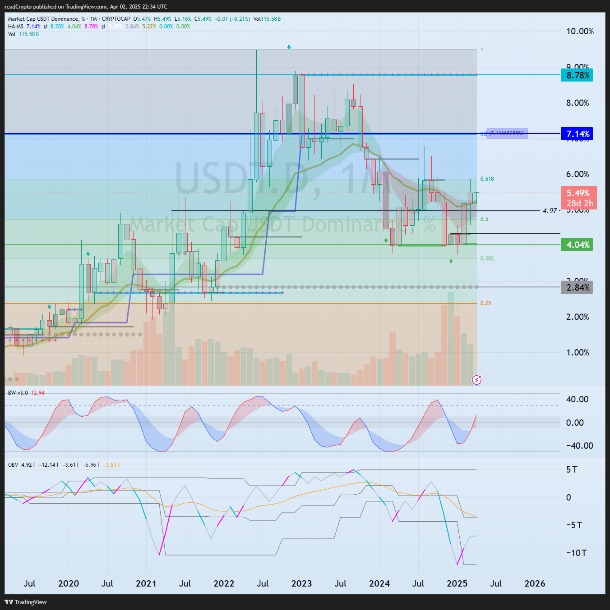This screenshot has width=610, height=610.
Task: Click the TradingView logo at bottom left
Action: (x=26, y=602)
